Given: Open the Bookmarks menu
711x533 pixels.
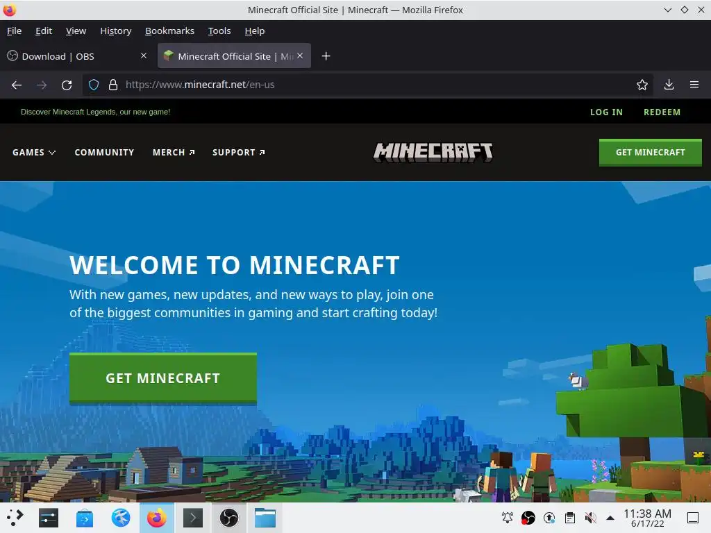Looking at the screenshot, I should [x=169, y=31].
